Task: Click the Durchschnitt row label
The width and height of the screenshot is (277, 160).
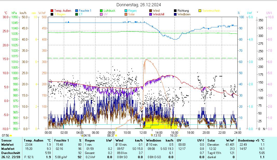Action: 10,153
